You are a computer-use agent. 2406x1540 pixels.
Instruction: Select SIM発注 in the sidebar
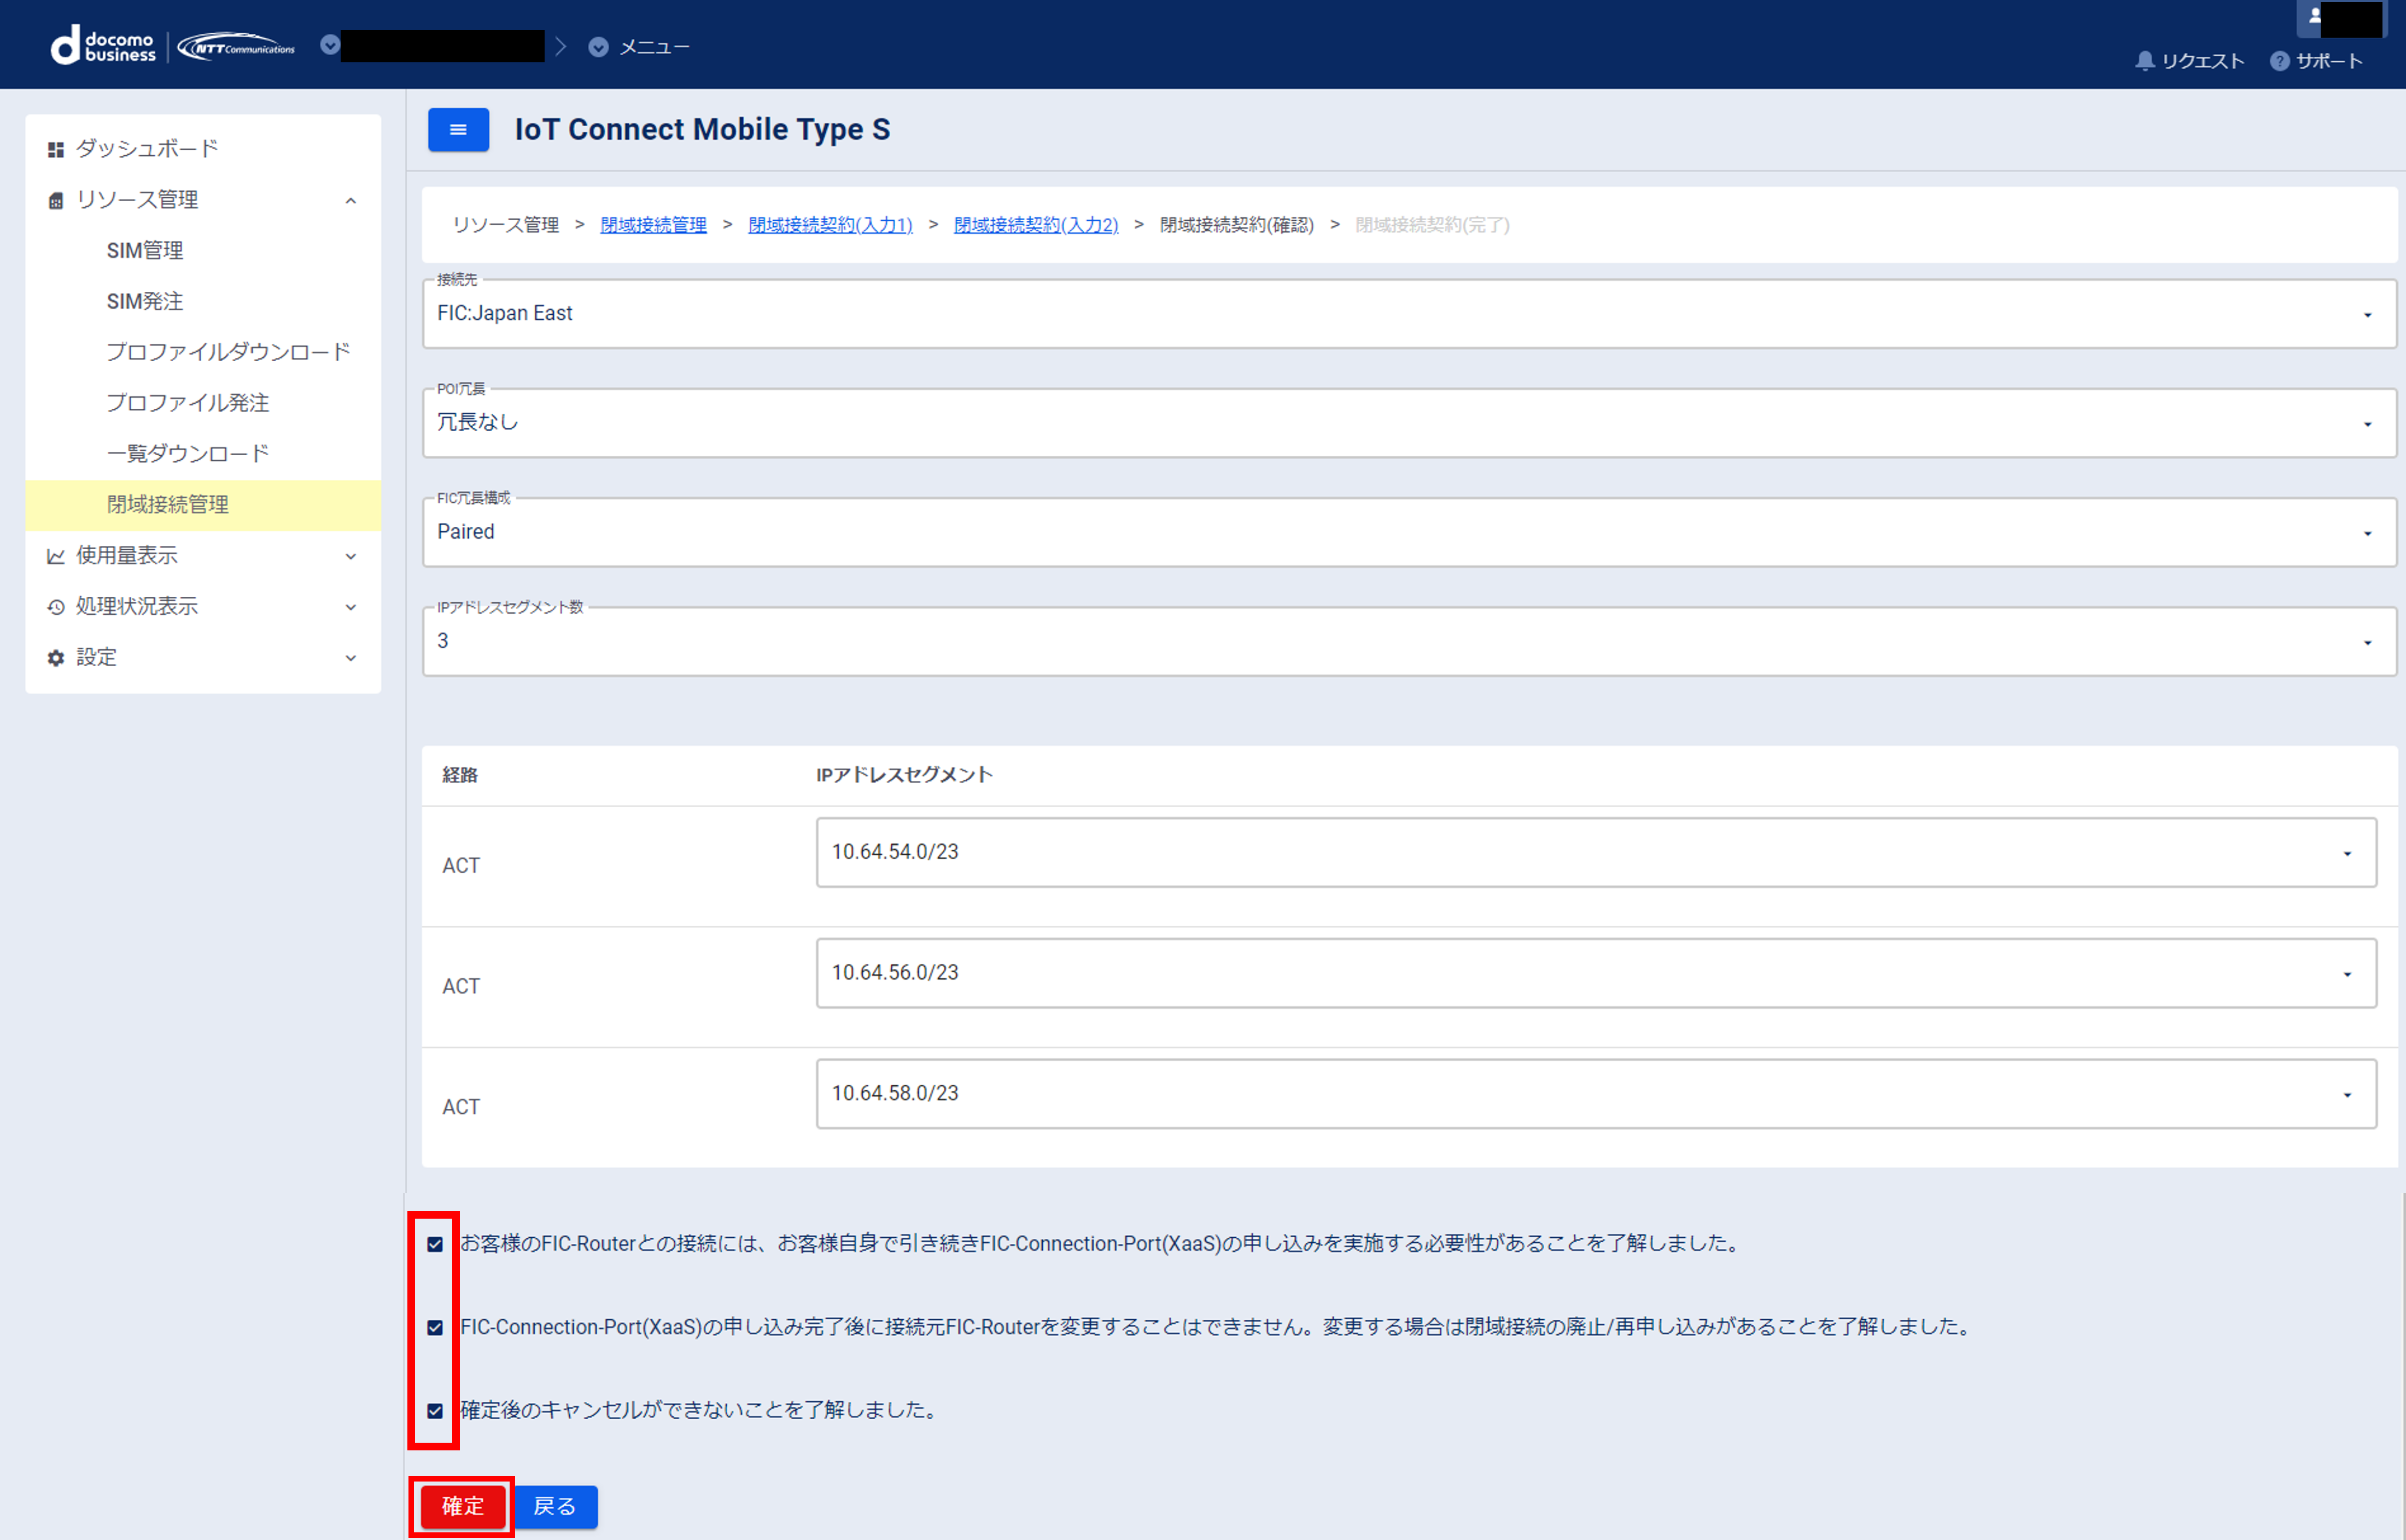145,302
